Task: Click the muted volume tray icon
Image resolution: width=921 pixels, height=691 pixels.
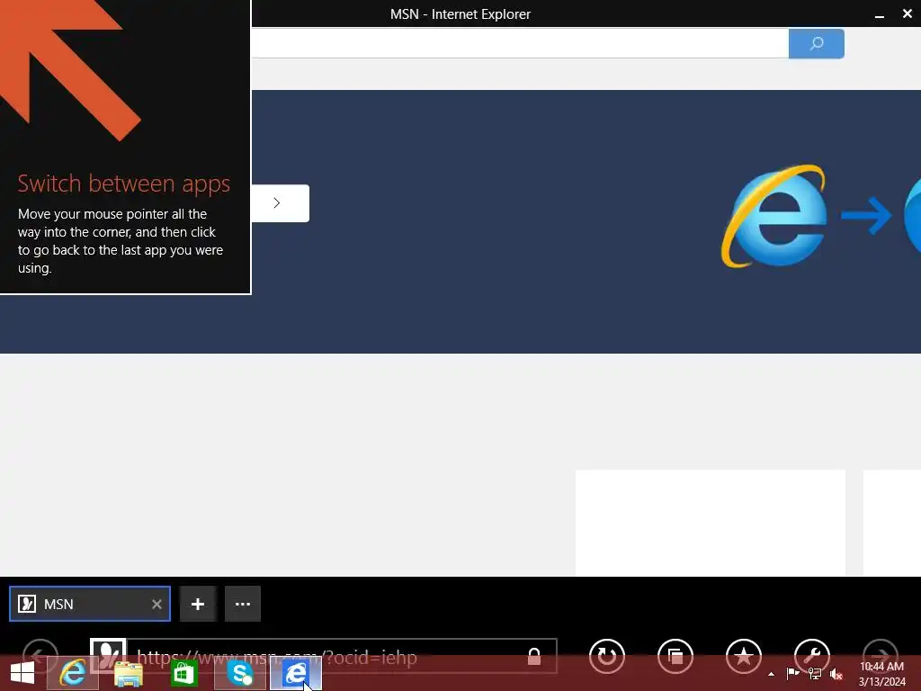Action: coord(836,675)
